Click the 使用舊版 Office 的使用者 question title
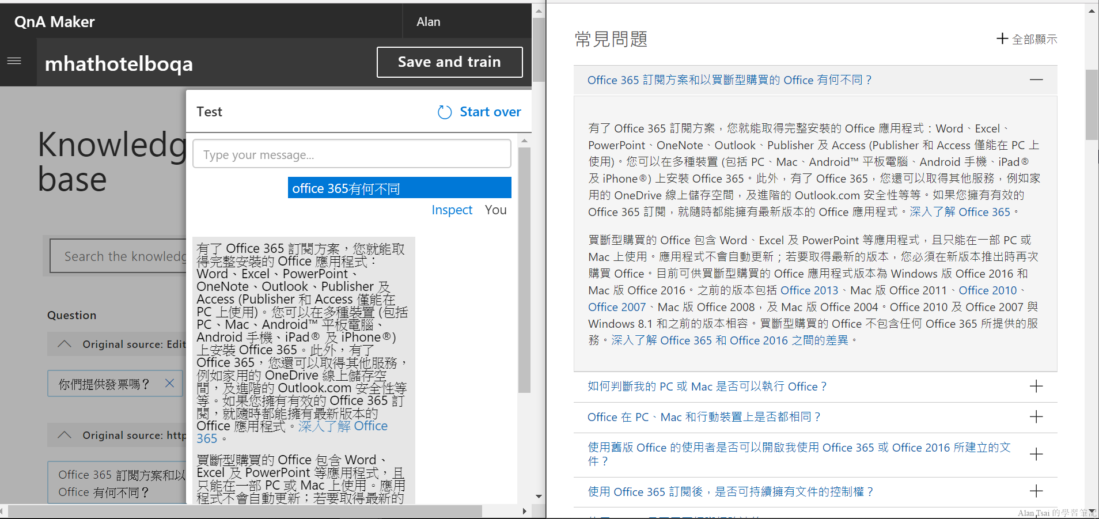 (799, 454)
